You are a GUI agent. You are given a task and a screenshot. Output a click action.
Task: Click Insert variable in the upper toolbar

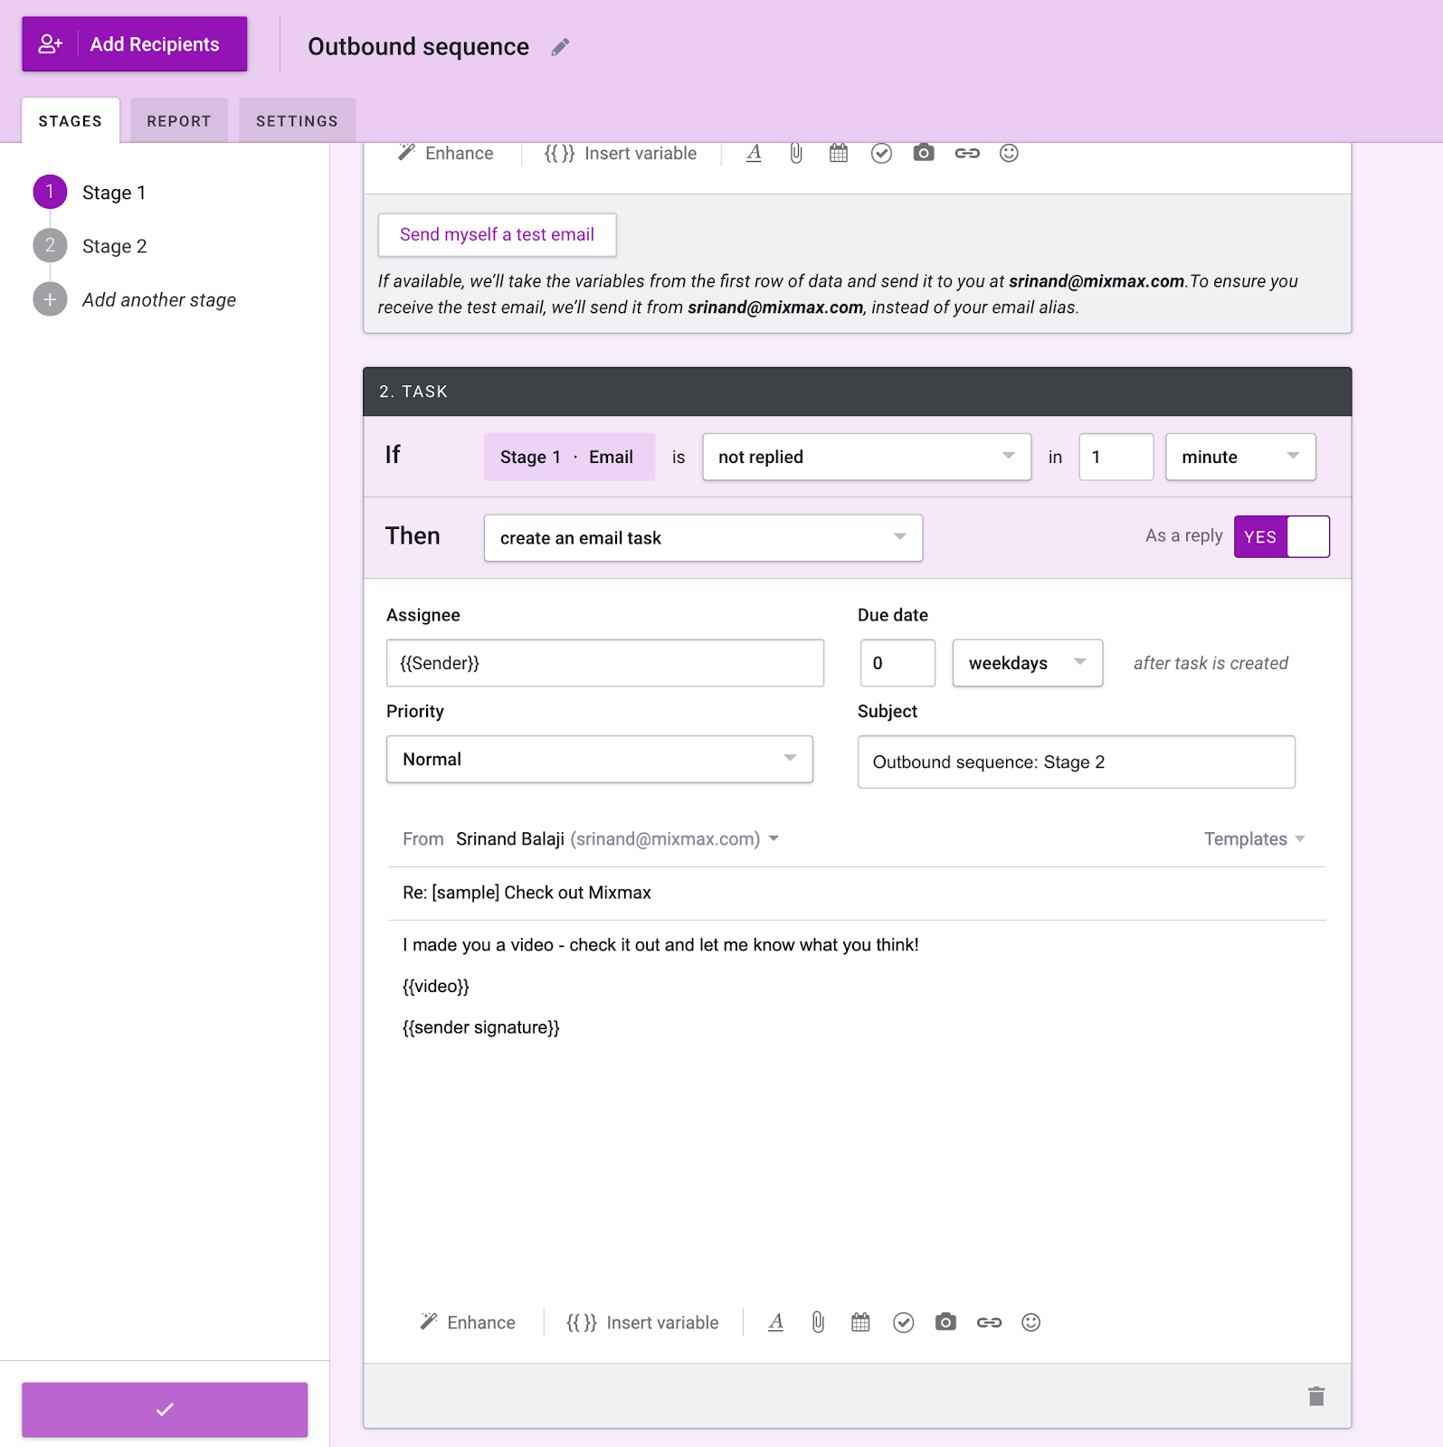pyautogui.click(x=621, y=153)
